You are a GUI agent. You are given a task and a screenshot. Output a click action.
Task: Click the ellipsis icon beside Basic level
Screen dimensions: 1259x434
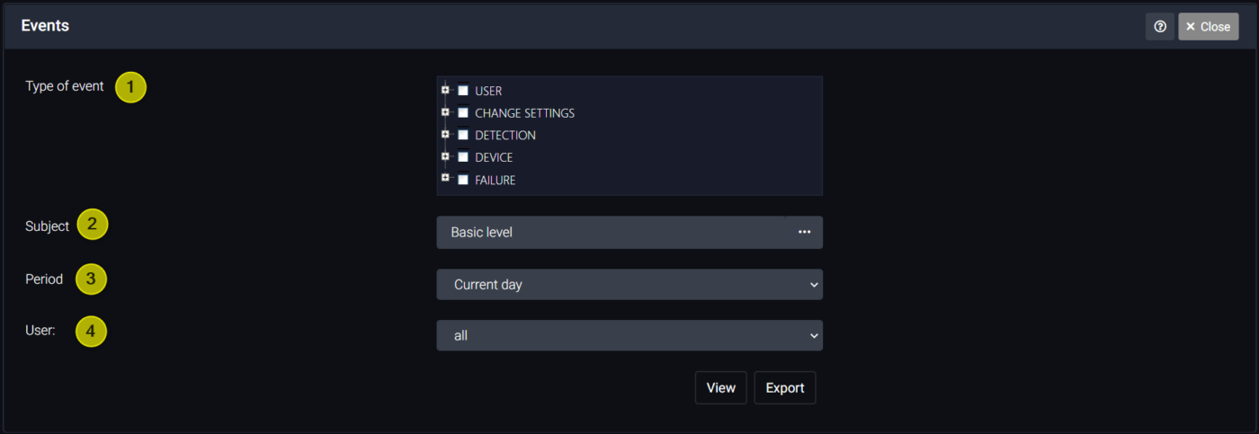click(x=804, y=232)
